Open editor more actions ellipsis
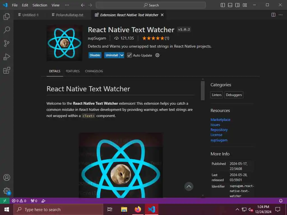 pyautogui.click(x=281, y=15)
